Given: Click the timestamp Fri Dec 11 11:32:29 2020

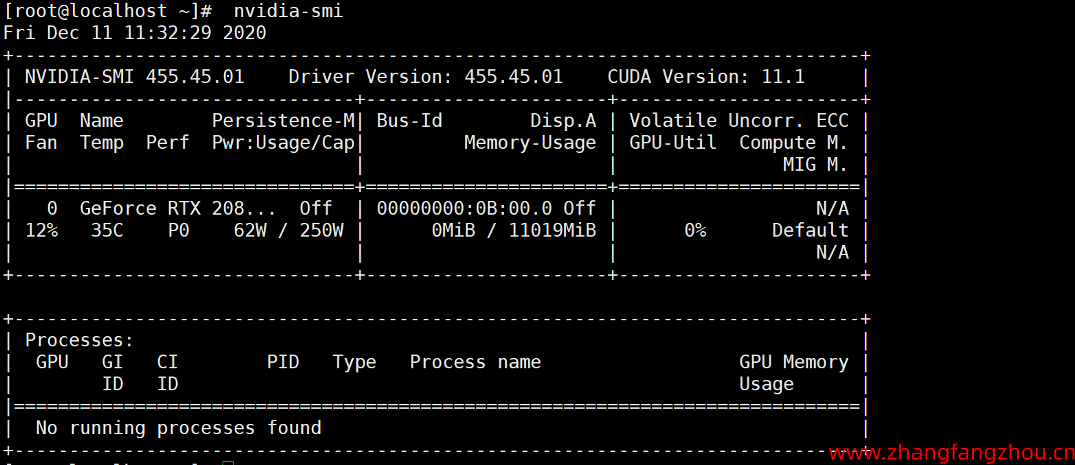Looking at the screenshot, I should coord(135,33).
